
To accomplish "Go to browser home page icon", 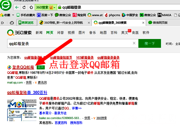I will [31, 8].
